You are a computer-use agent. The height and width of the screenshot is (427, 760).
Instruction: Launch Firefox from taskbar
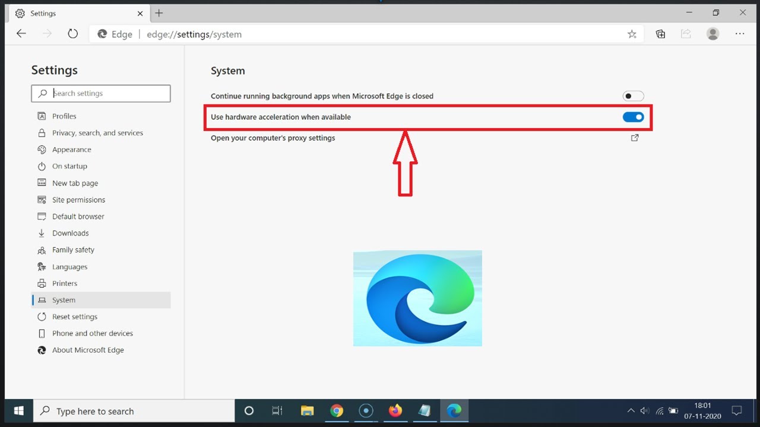click(x=395, y=410)
